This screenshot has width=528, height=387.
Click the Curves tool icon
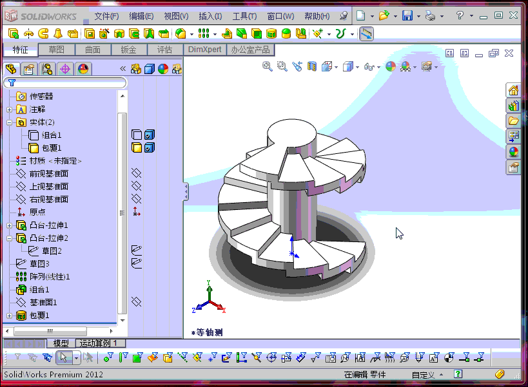[x=341, y=33]
